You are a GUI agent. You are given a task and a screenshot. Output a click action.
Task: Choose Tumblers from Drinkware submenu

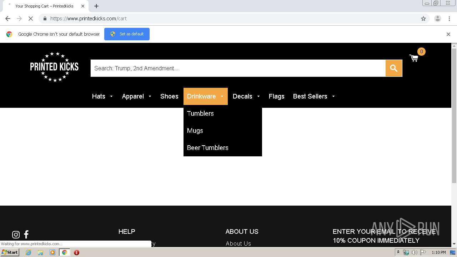tap(200, 114)
